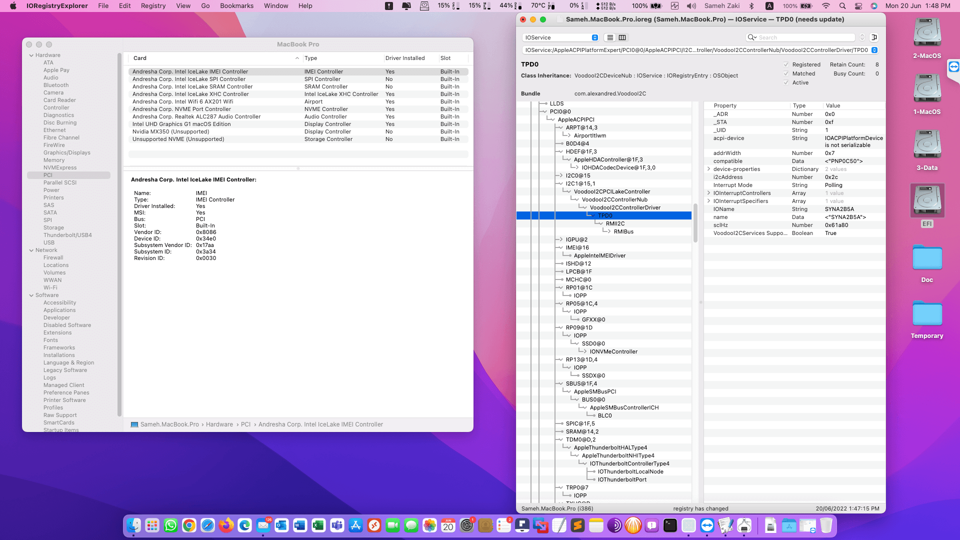This screenshot has height=540, width=960.
Task: Open the Window menu
Action: 276,6
